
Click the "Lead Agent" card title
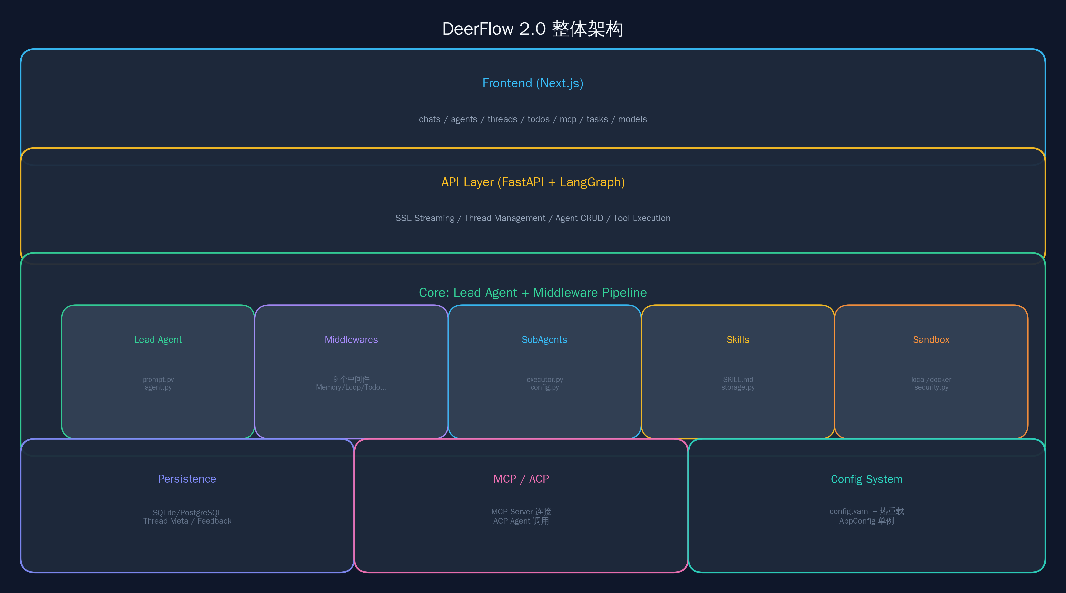pyautogui.click(x=158, y=339)
